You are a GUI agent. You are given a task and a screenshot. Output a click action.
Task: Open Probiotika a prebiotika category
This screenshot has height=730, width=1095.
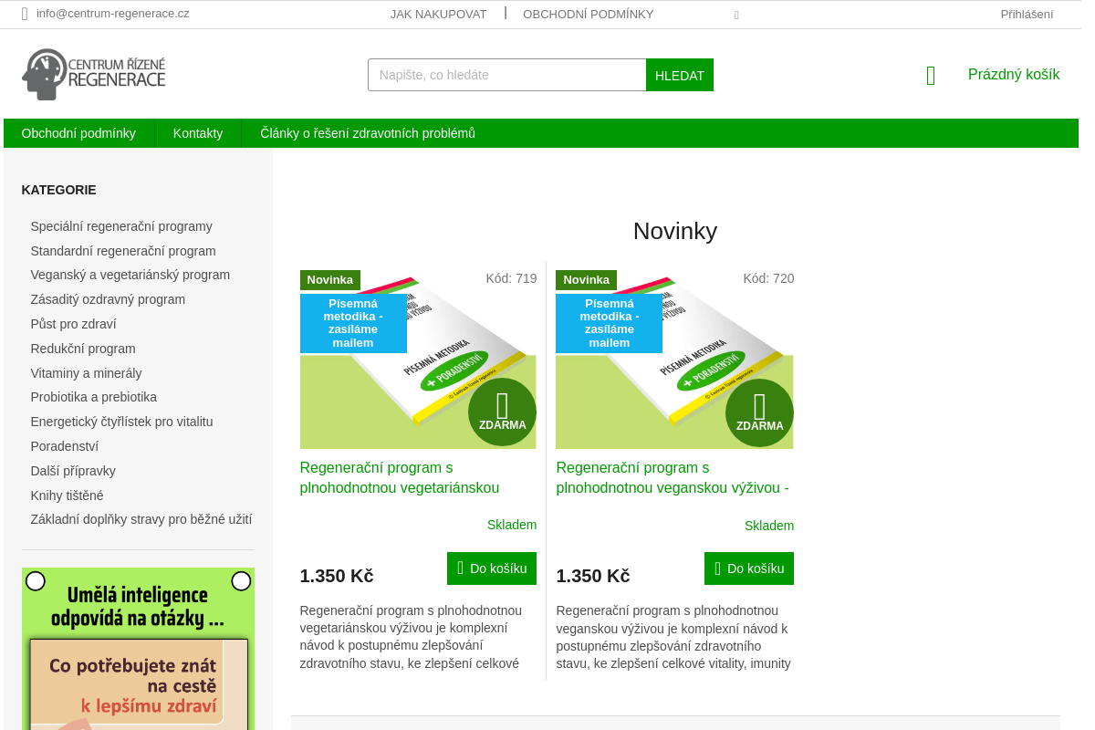point(94,397)
